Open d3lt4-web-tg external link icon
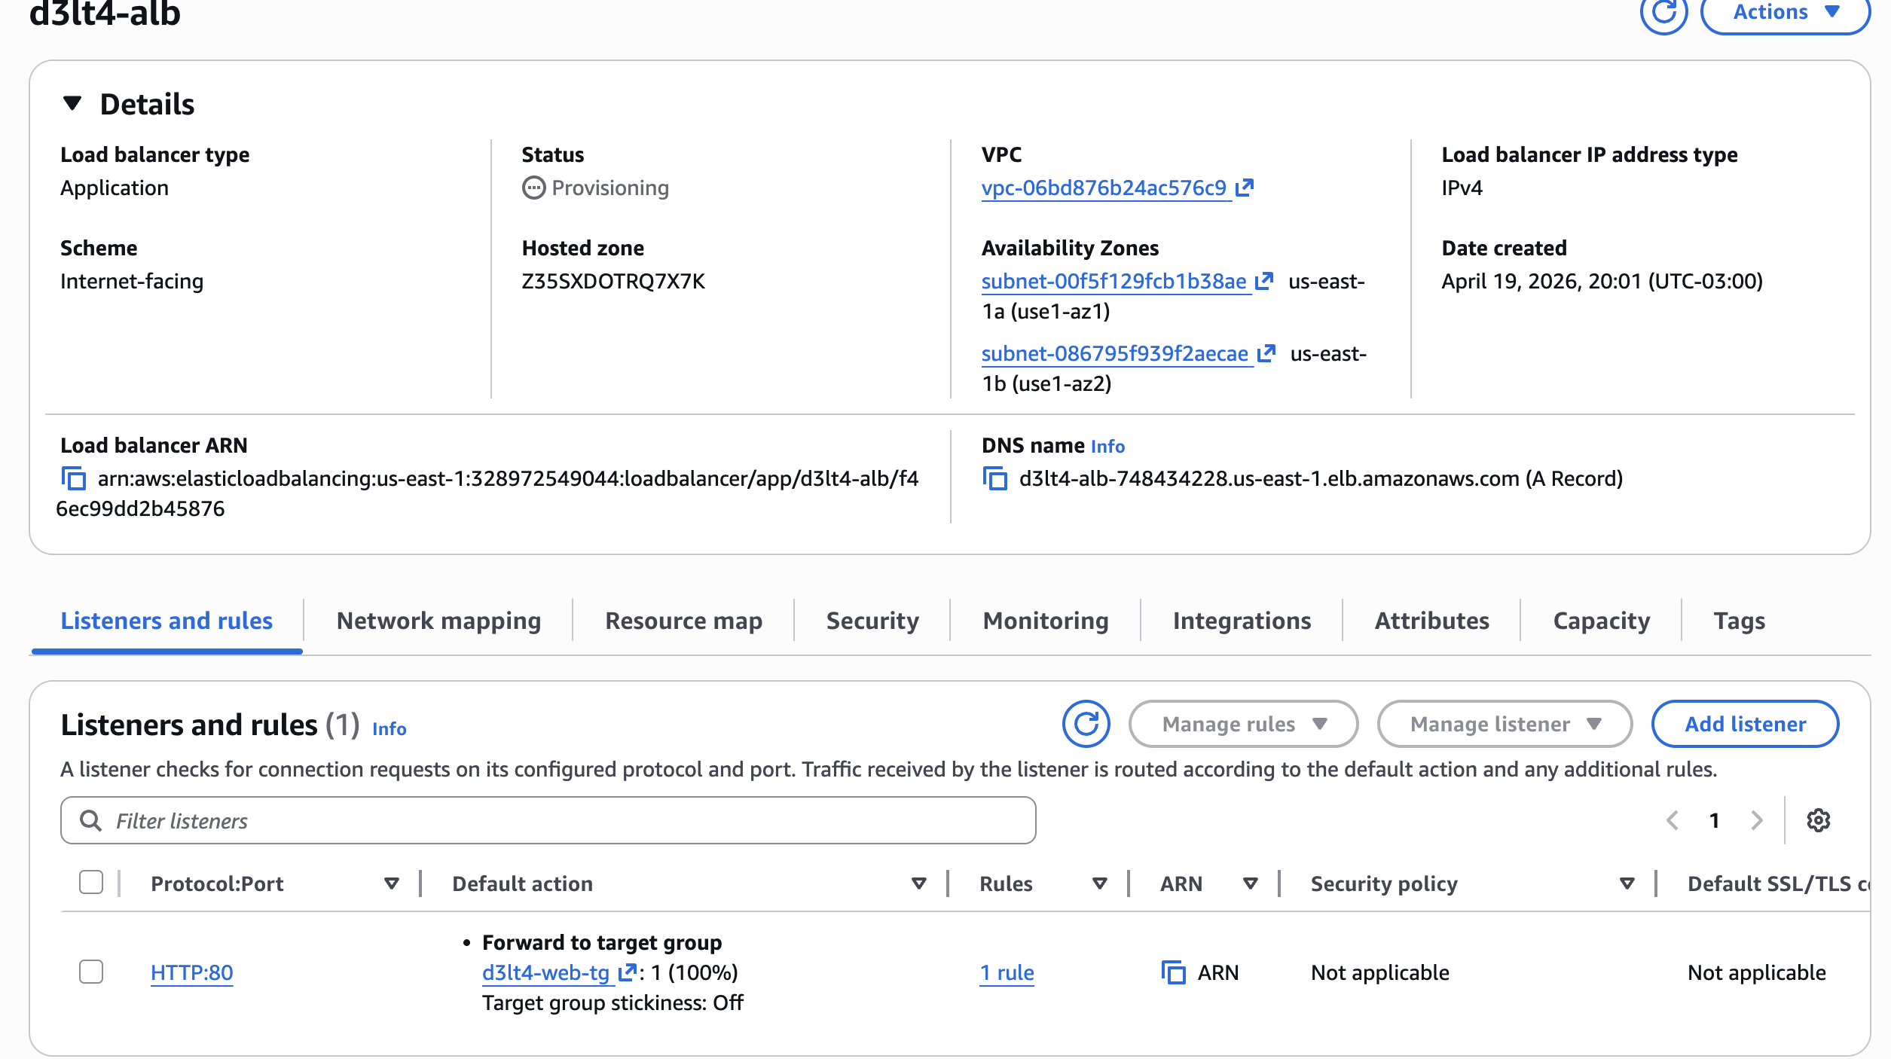Screen dimensions: 1891x1059 (627, 972)
